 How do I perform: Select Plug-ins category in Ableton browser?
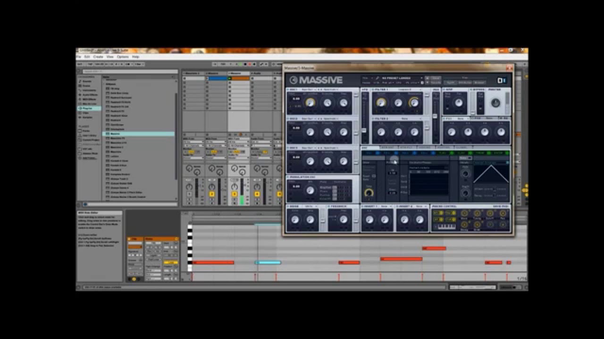pos(89,108)
